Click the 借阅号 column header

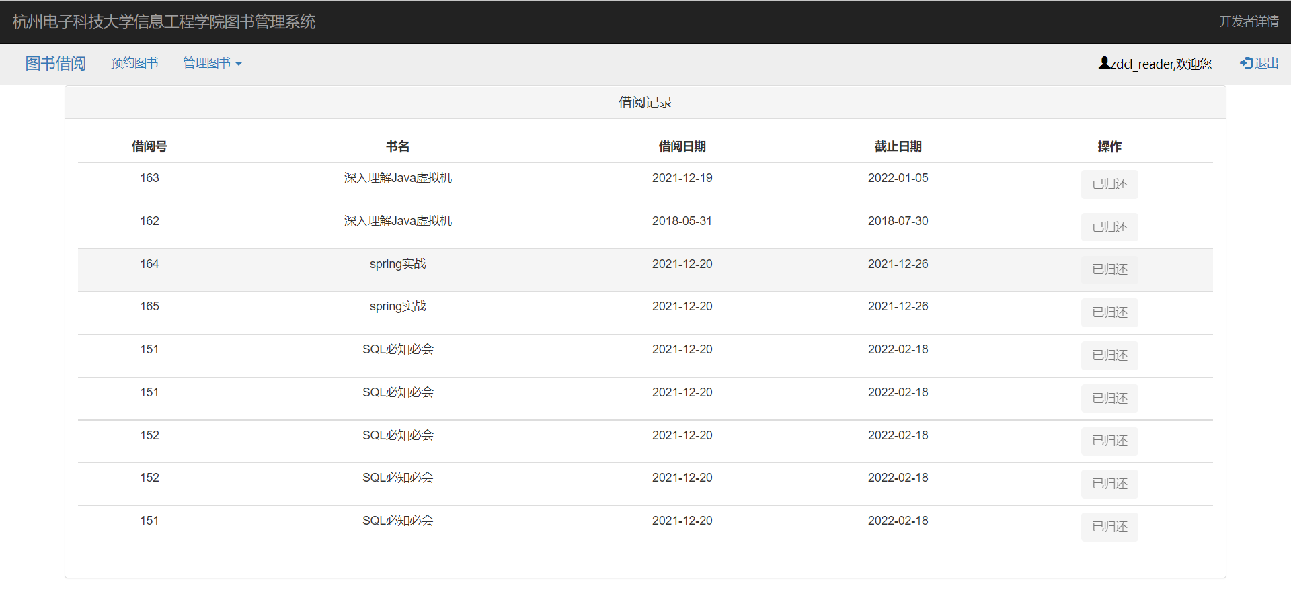pyautogui.click(x=149, y=146)
